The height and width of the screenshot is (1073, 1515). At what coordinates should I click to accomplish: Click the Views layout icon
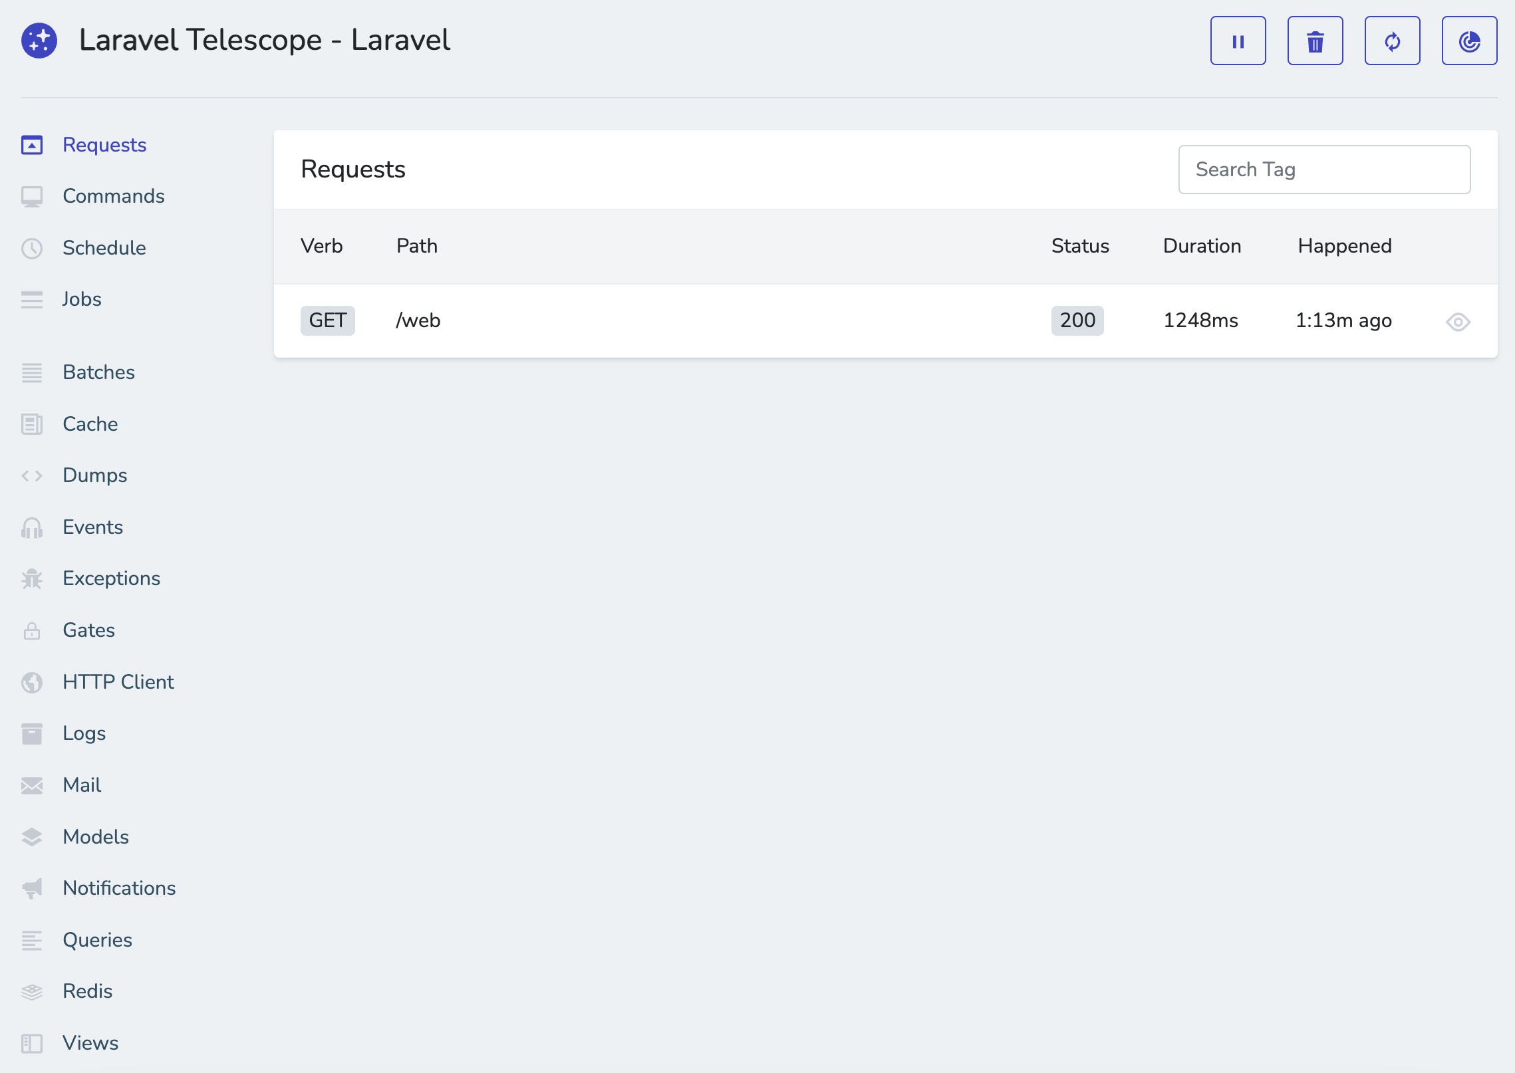[32, 1043]
